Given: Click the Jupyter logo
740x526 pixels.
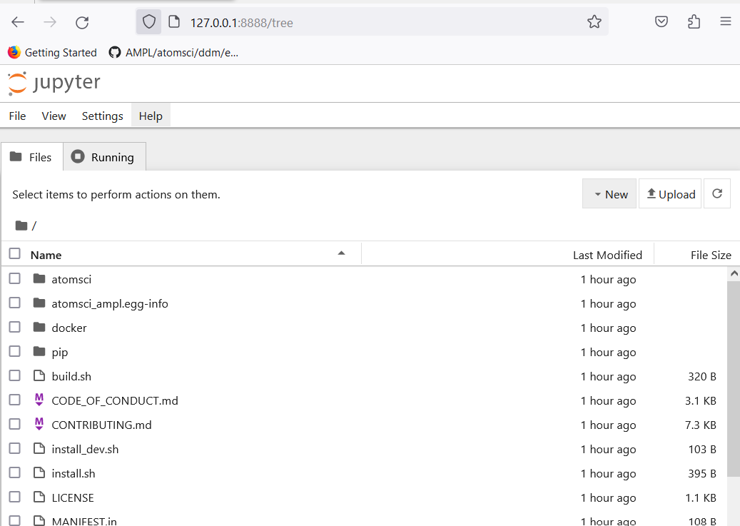Looking at the screenshot, I should [x=54, y=83].
